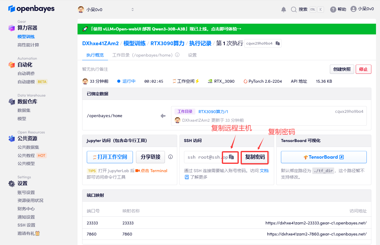The width and height of the screenshot is (380, 245).
Task: Open the 小呆0v0 user account menu
Action: coord(362,9)
